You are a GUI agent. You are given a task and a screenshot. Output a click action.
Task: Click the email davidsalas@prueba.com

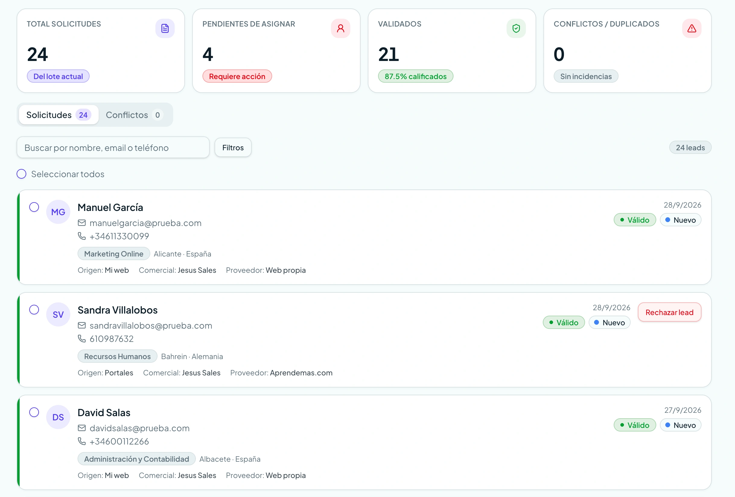pos(139,428)
